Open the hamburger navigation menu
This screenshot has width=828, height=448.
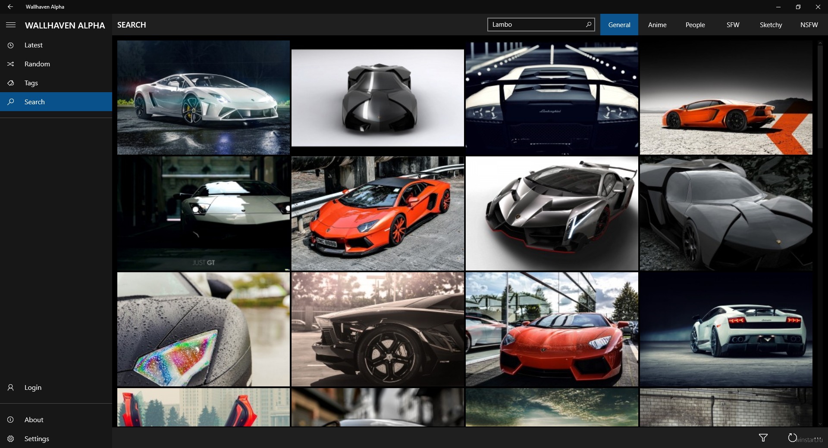[11, 25]
